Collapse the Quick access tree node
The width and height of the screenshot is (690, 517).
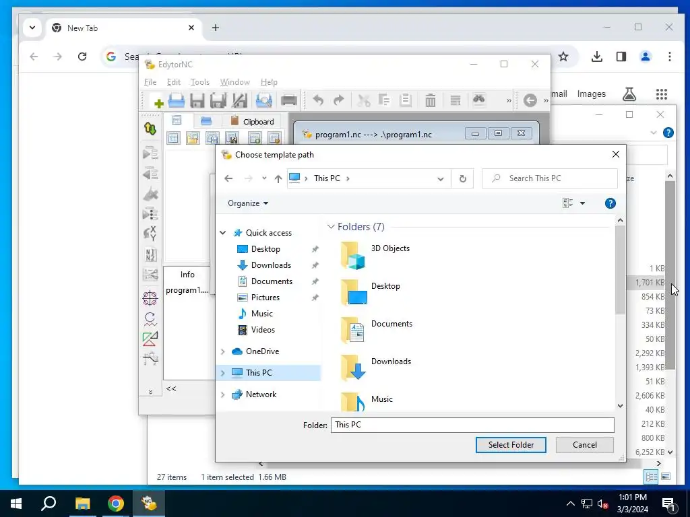tap(222, 232)
